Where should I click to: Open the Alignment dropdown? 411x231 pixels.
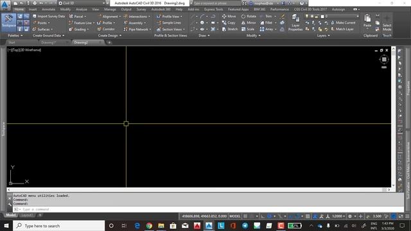click(109, 16)
